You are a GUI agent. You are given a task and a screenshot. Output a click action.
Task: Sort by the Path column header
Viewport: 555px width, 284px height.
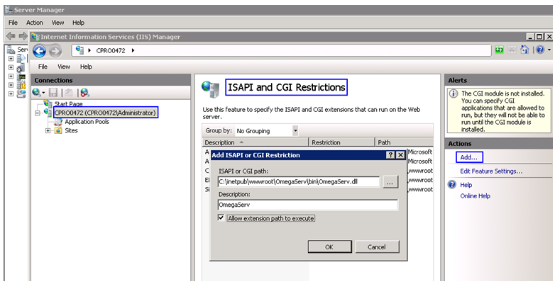coord(404,142)
